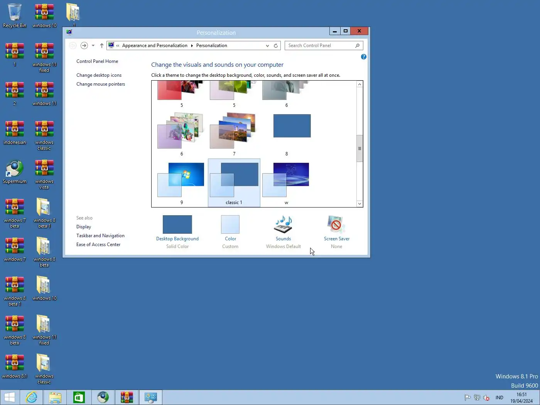The height and width of the screenshot is (405, 540).
Task: Select the classic 1 theme
Action: click(234, 182)
